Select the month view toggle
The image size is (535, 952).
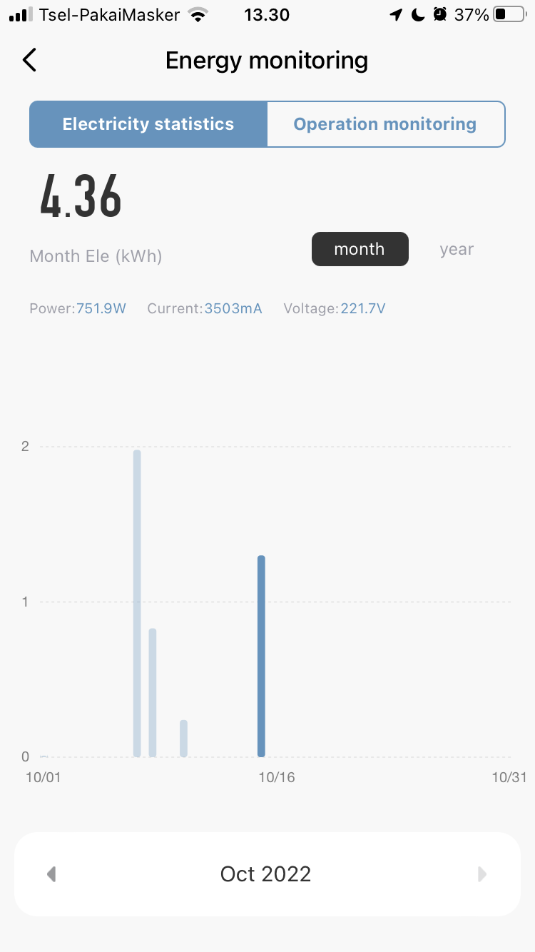360,249
